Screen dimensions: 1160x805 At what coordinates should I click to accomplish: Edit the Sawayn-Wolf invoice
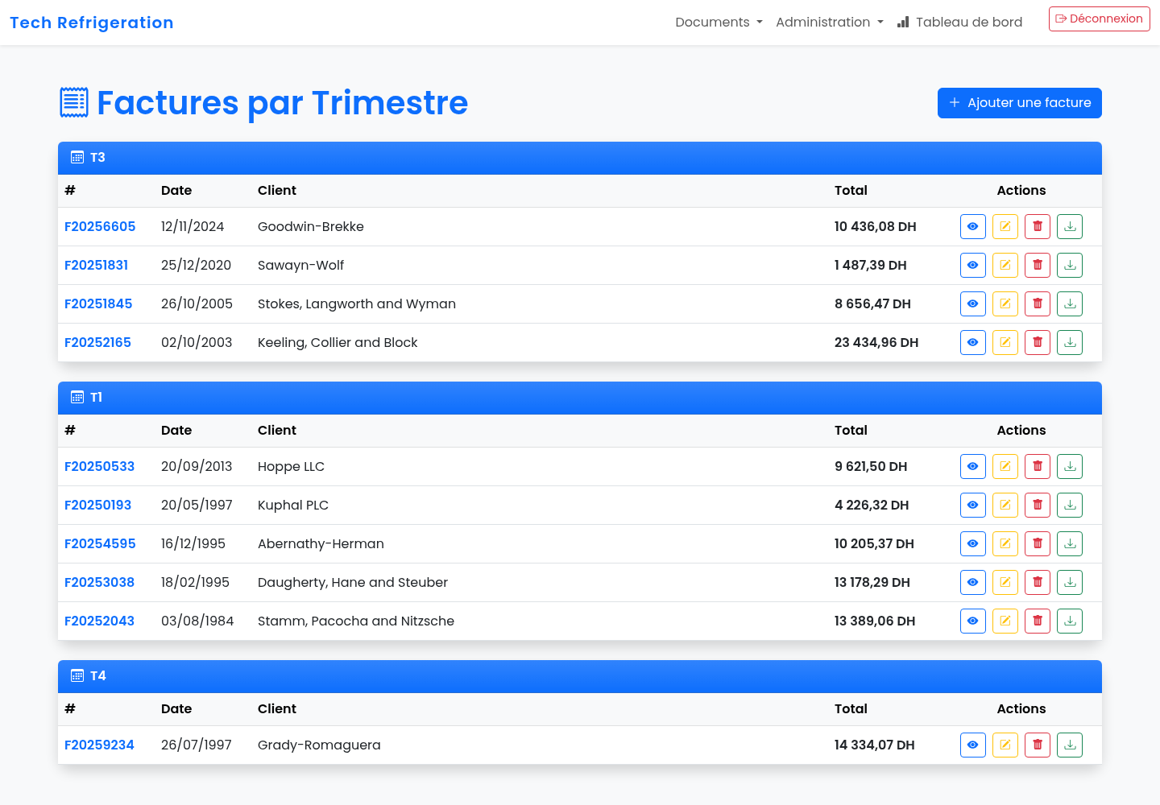(1005, 266)
